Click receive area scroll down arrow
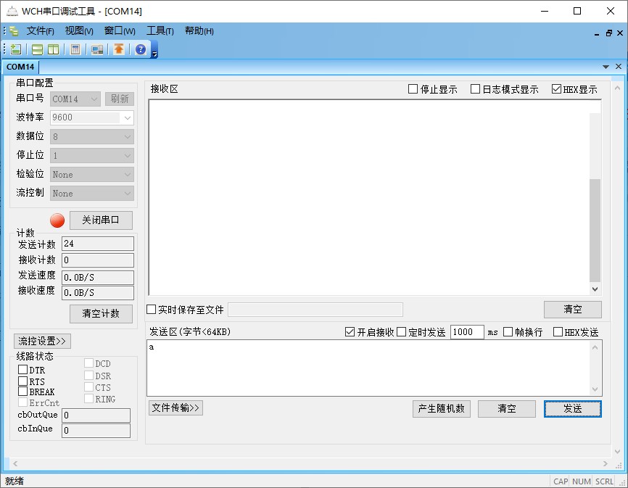This screenshot has width=628, height=488. click(x=595, y=289)
